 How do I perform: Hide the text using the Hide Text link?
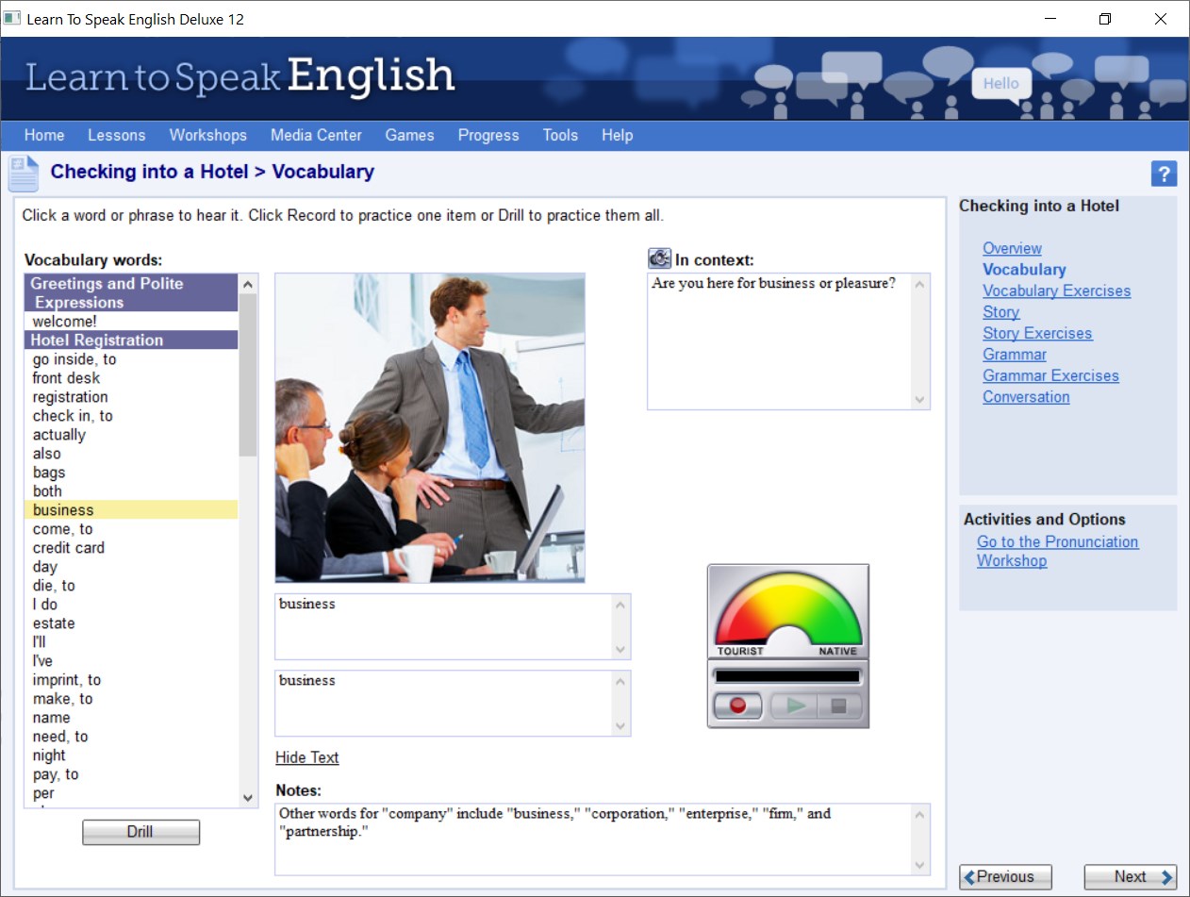(306, 756)
